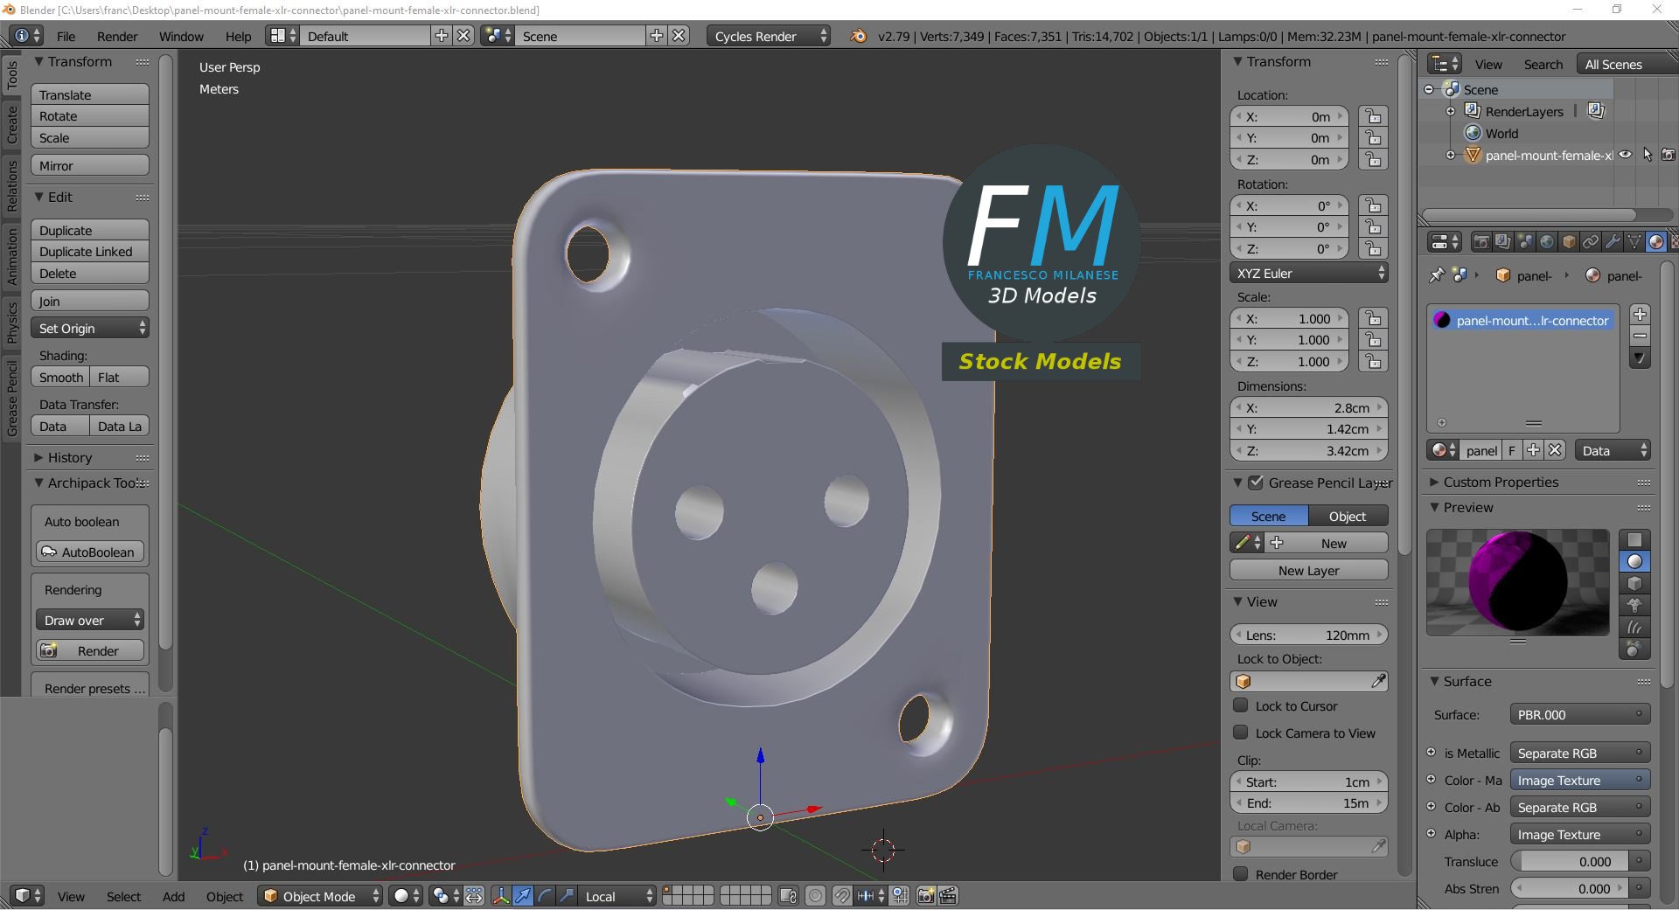Open the Modifiers properties tab (wrench icon)
Image resolution: width=1679 pixels, height=910 pixels.
[x=1613, y=242]
